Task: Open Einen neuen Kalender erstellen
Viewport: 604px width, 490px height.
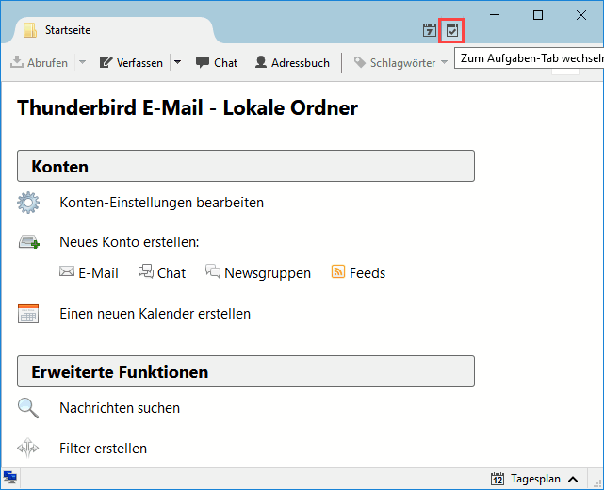Action: coord(155,314)
